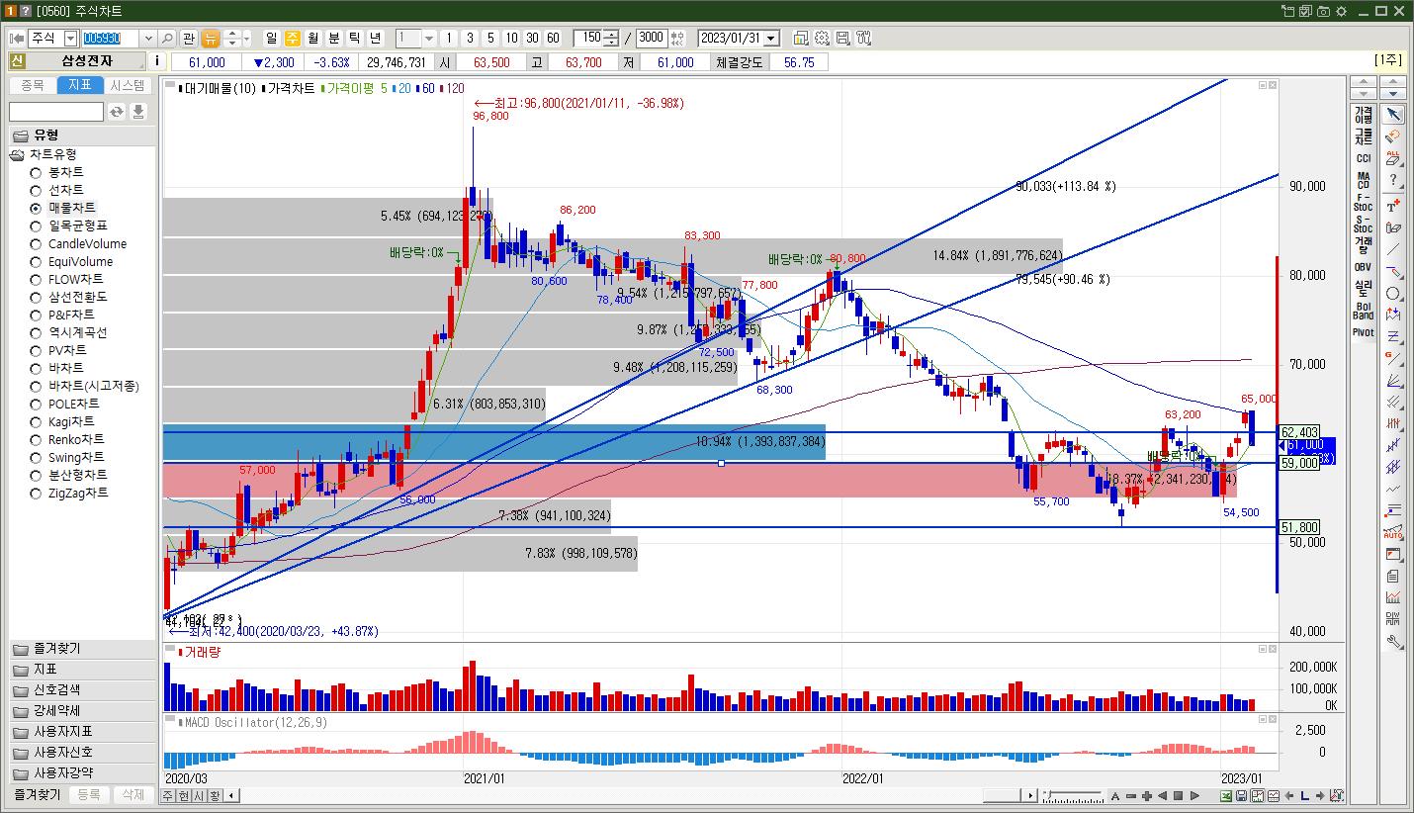Click the wrench settings tool icon
Viewport: 1414px width, 813px height.
1393,642
